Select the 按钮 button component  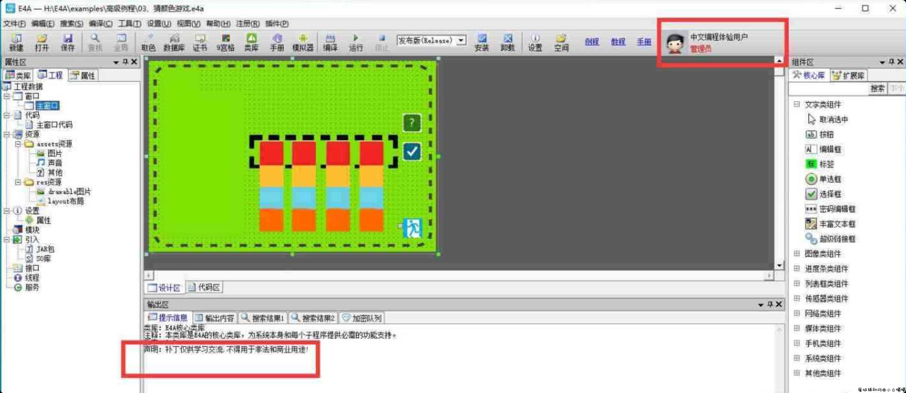(x=819, y=134)
